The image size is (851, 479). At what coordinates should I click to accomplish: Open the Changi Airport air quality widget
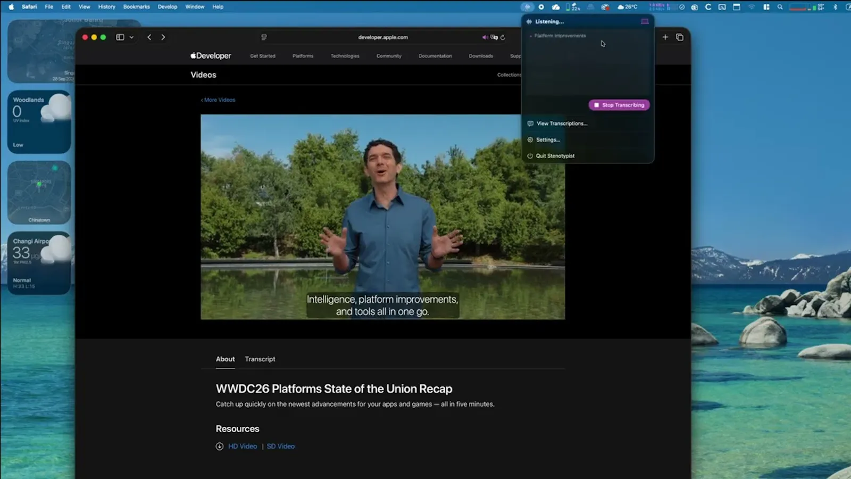click(x=39, y=263)
